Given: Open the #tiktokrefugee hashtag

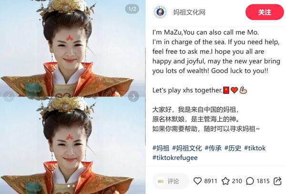Looking at the screenshot, I should (175, 157).
